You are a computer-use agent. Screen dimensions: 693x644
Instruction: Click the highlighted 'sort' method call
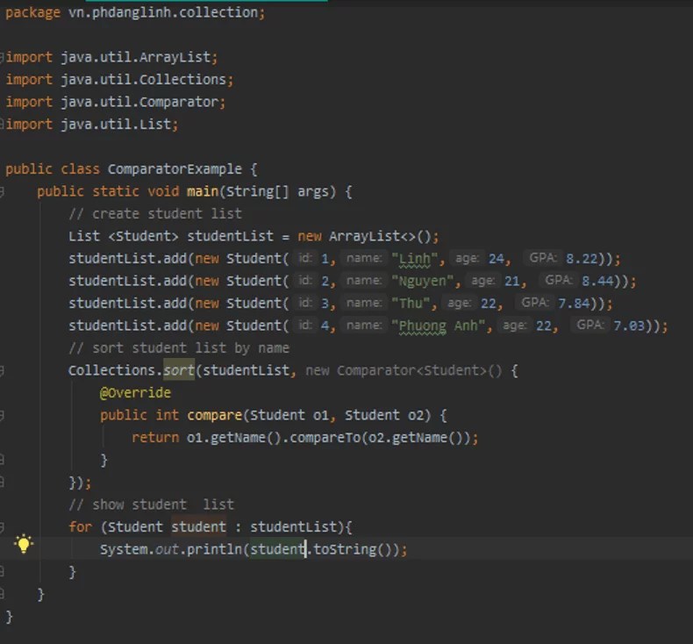(179, 370)
